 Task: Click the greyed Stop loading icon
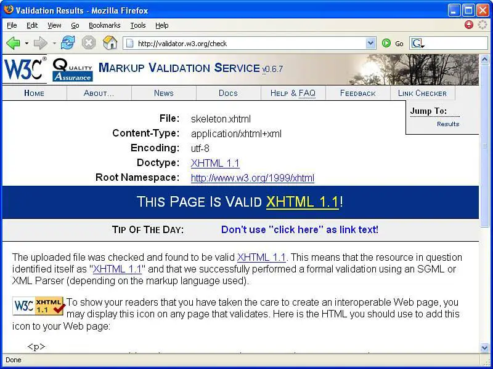(89, 42)
